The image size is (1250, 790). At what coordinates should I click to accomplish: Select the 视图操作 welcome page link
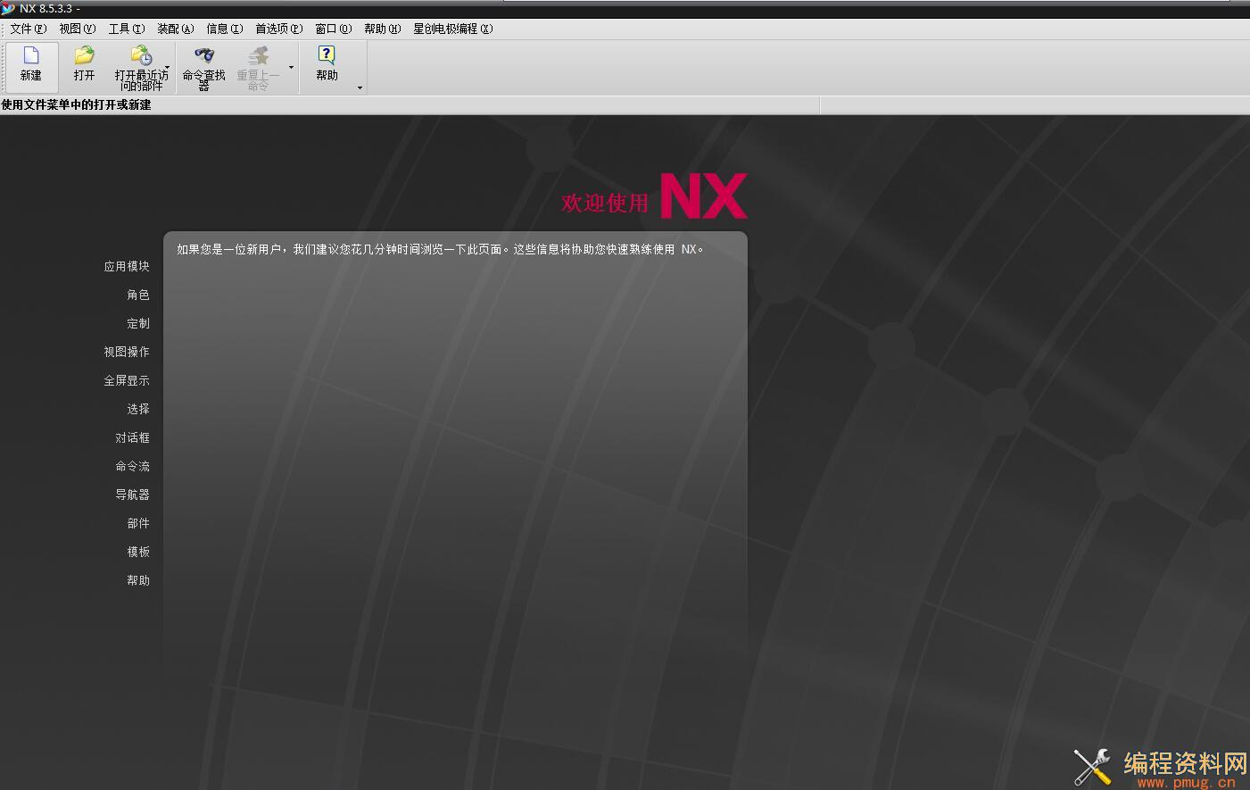(127, 352)
